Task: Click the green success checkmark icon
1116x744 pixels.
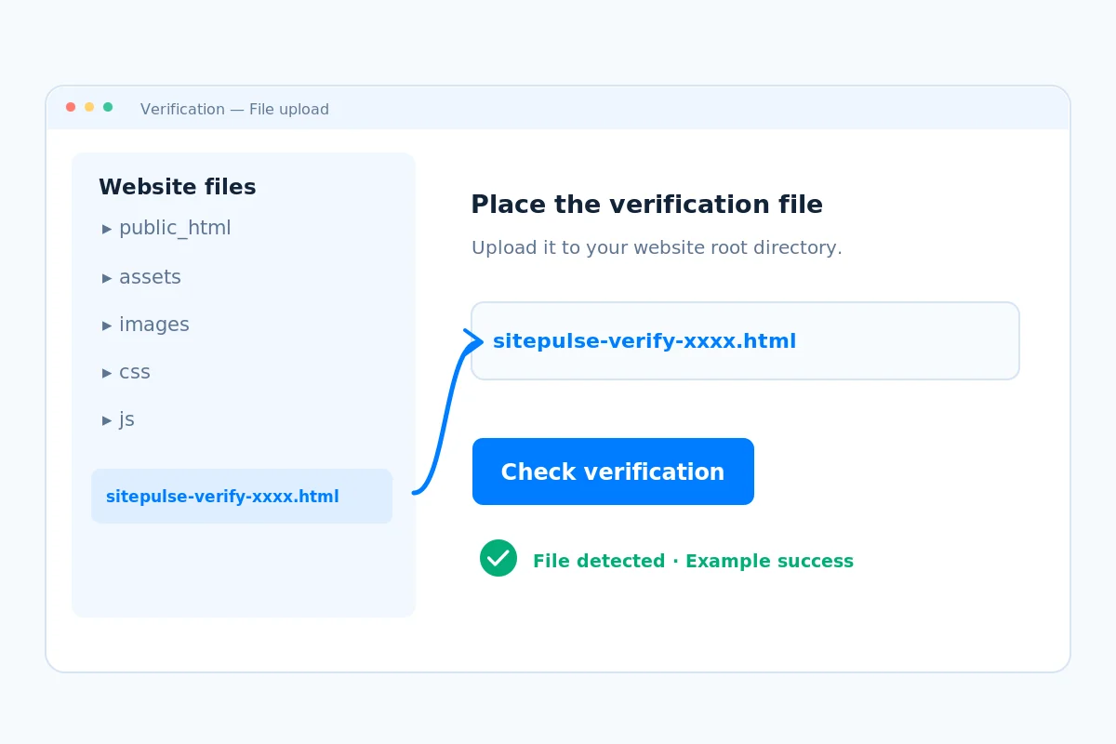Action: pos(498,558)
